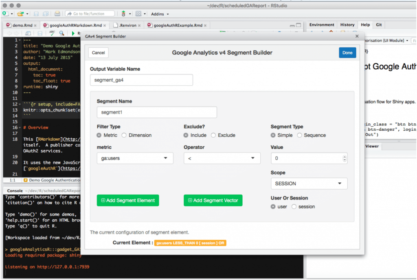Choose the Include option

tap(186, 135)
